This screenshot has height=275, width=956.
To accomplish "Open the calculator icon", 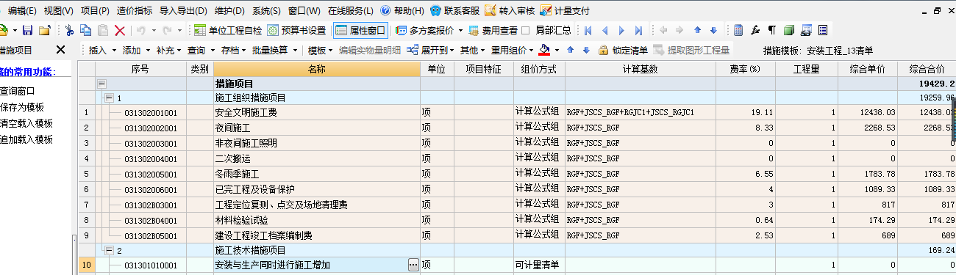I will tap(738, 30).
